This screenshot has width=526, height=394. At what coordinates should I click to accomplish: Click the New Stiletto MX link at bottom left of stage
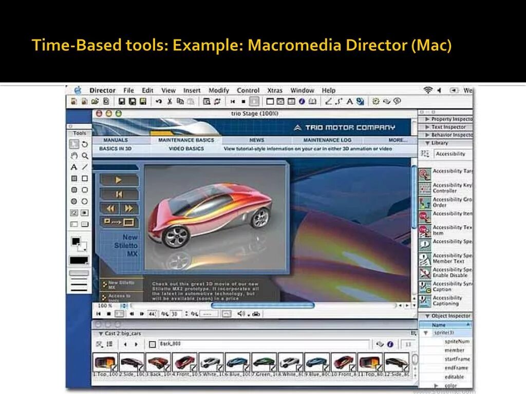(x=121, y=285)
